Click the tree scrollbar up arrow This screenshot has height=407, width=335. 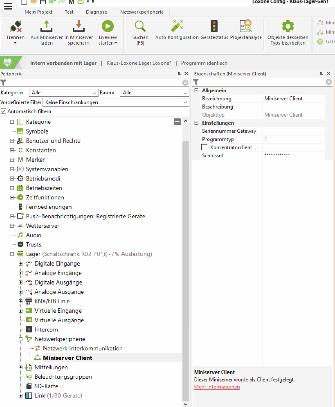[186, 121]
